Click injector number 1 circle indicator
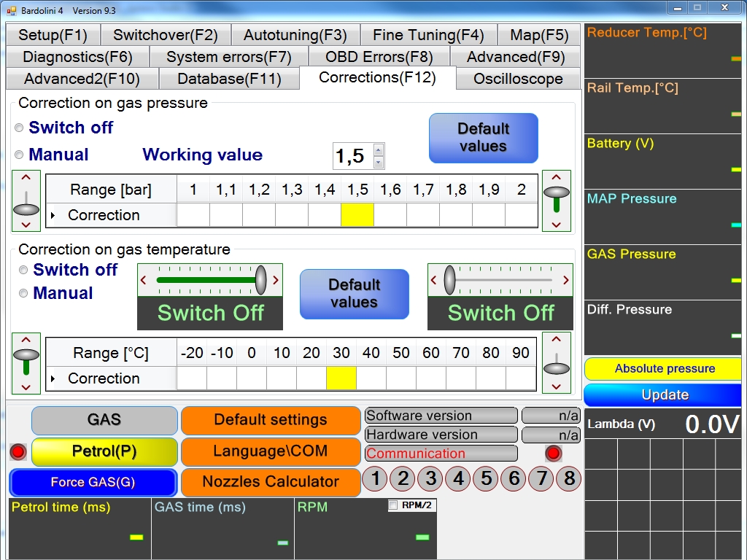This screenshot has height=560, width=747. pyautogui.click(x=375, y=479)
